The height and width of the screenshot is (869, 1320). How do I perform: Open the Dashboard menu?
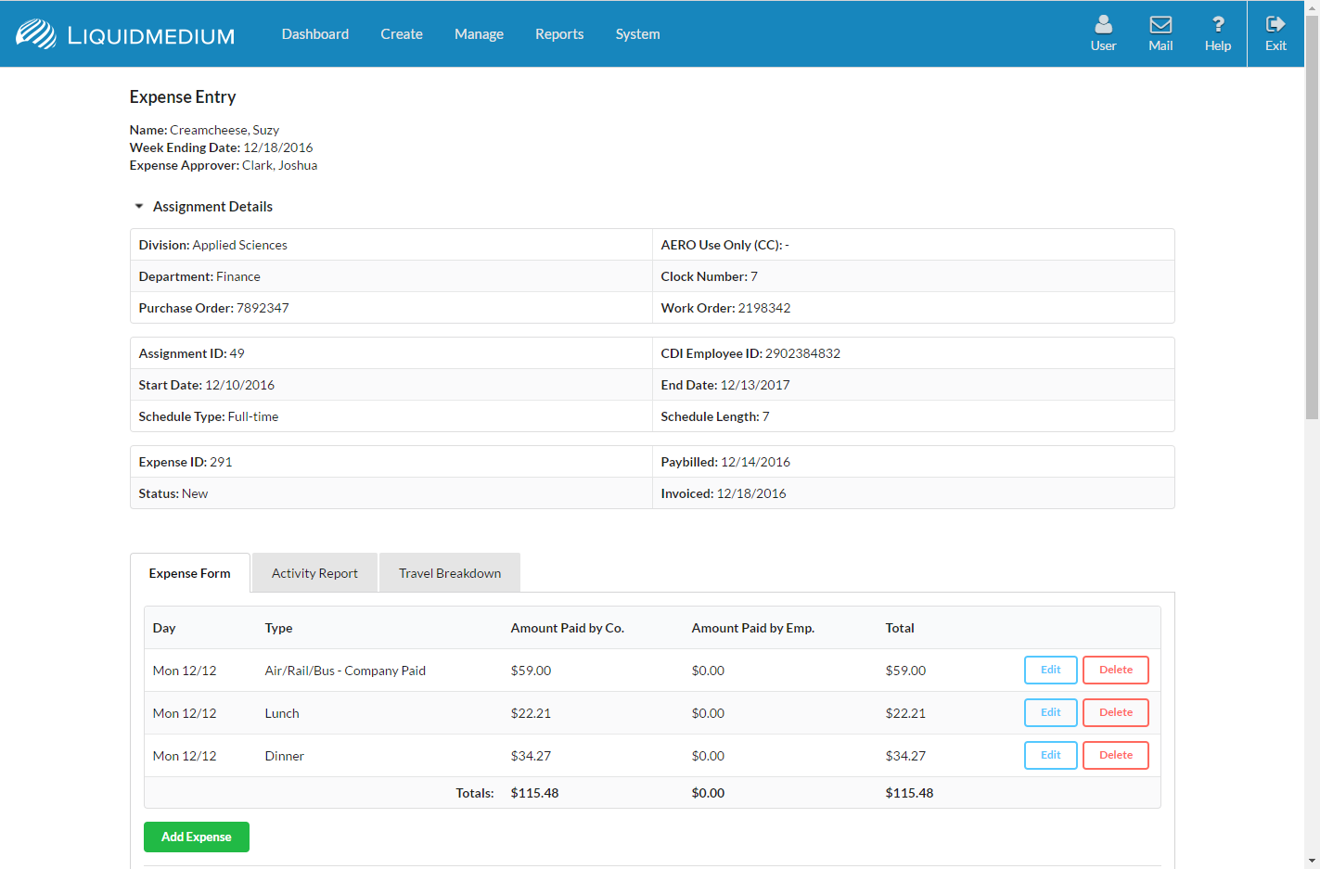315,34
